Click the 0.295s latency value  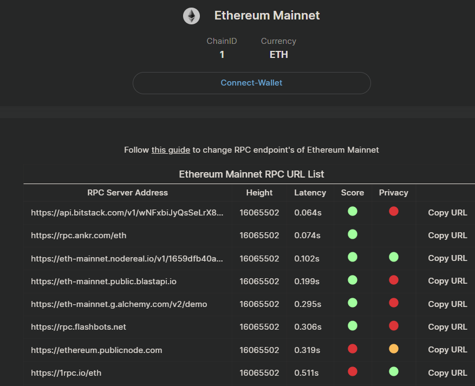308,304
